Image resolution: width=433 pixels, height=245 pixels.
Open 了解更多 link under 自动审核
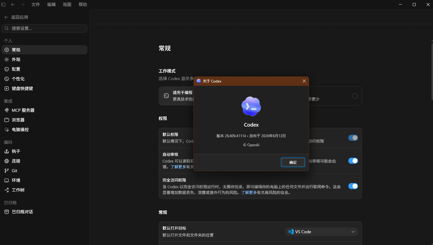pos(178,166)
